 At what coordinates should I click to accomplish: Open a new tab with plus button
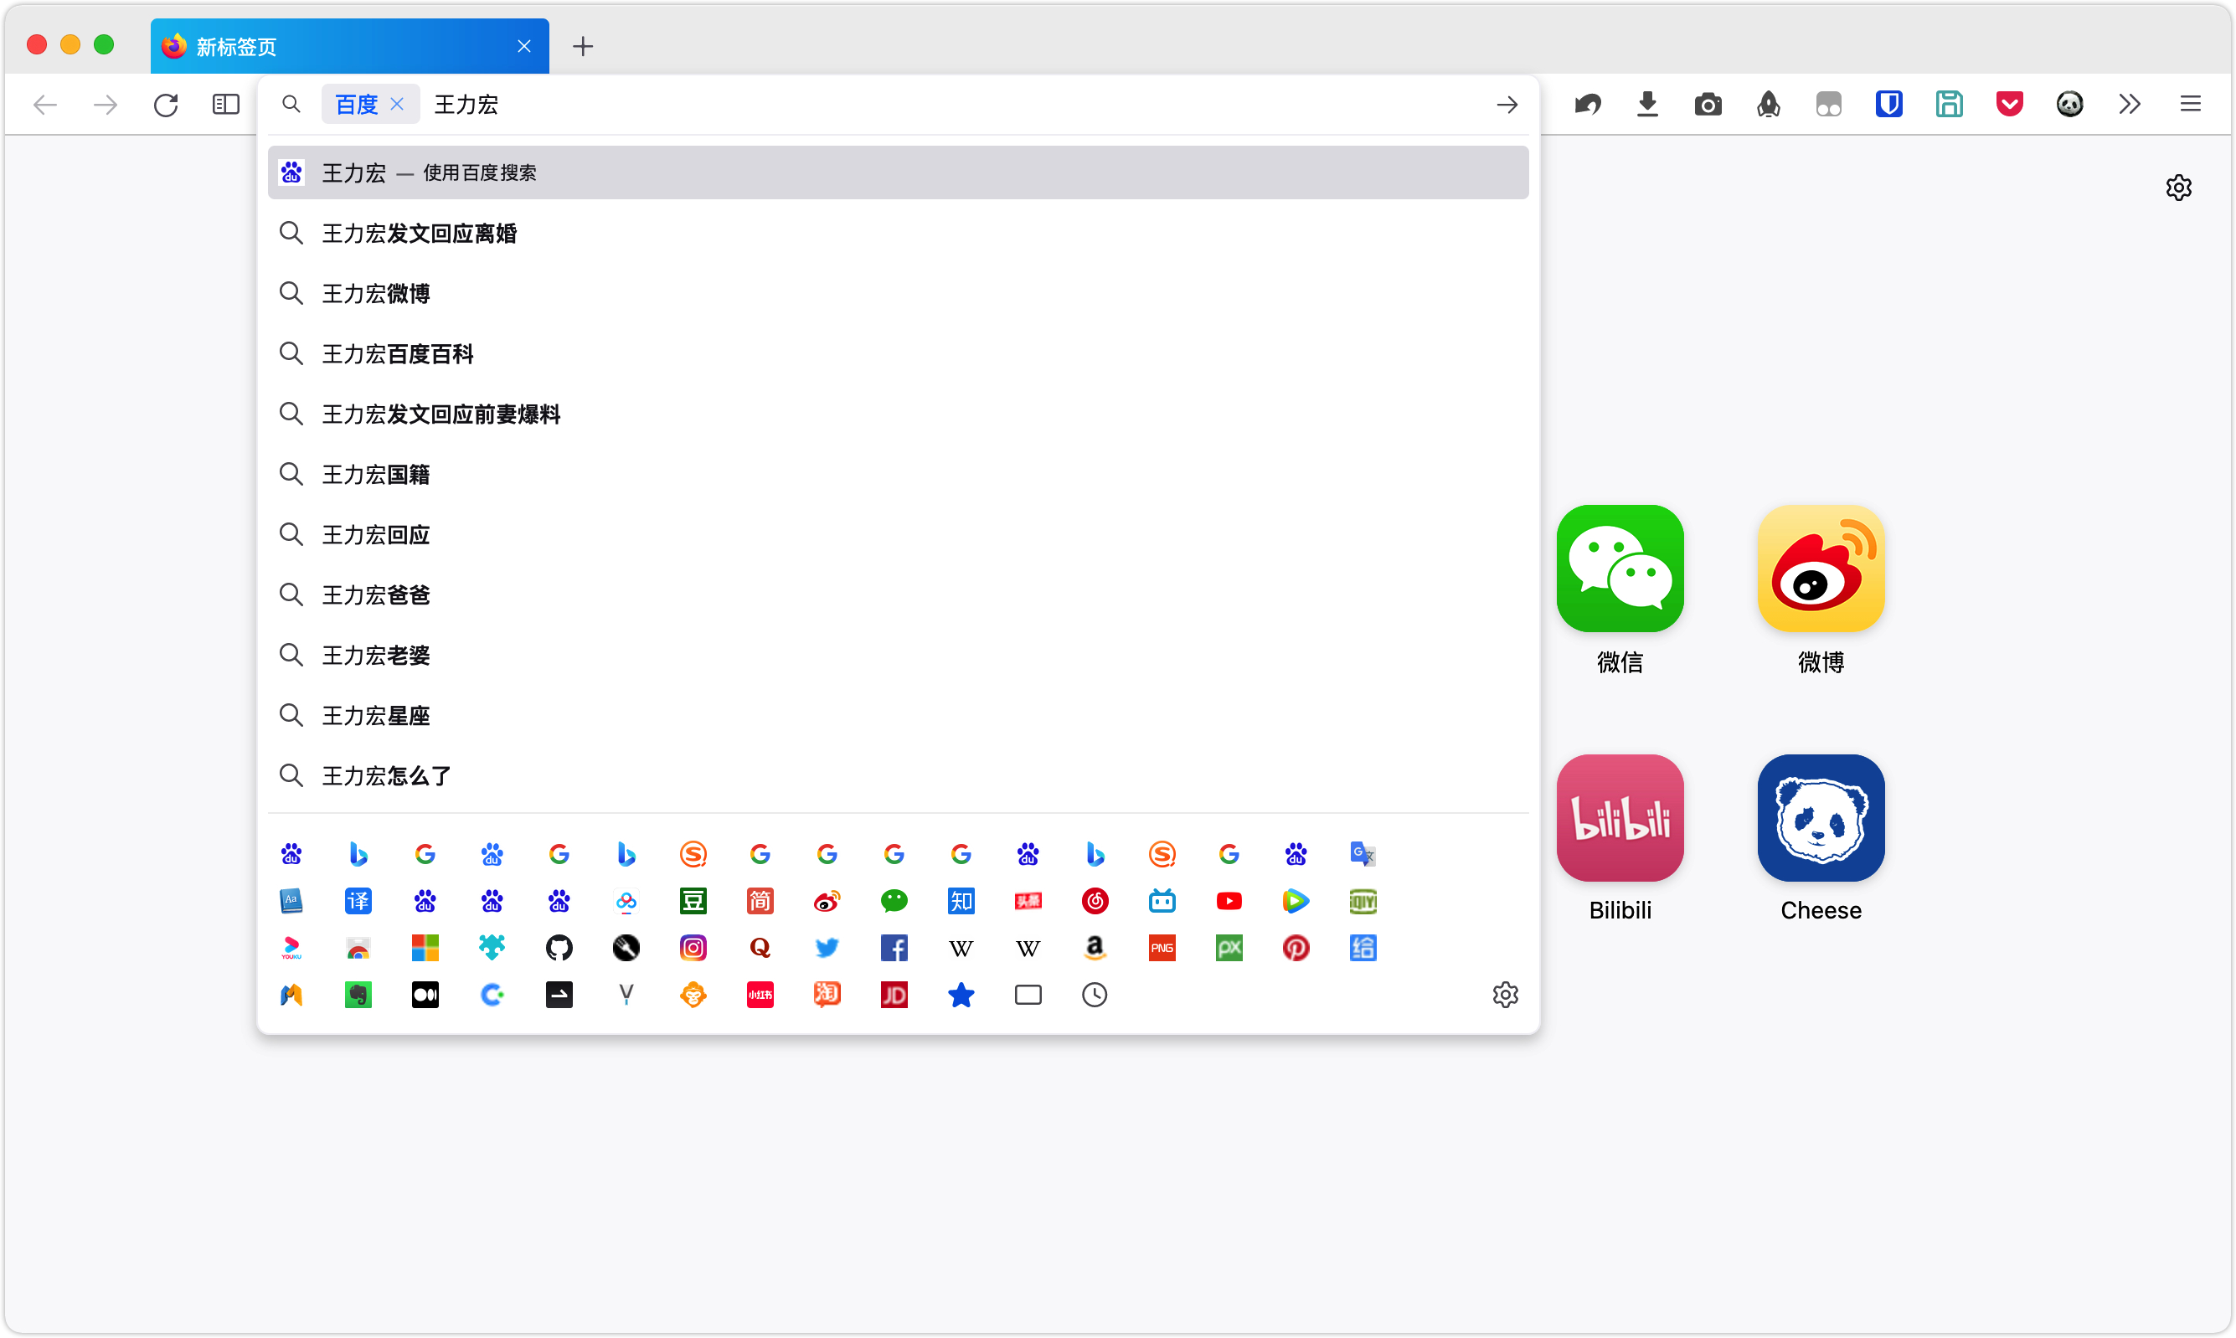tap(582, 46)
